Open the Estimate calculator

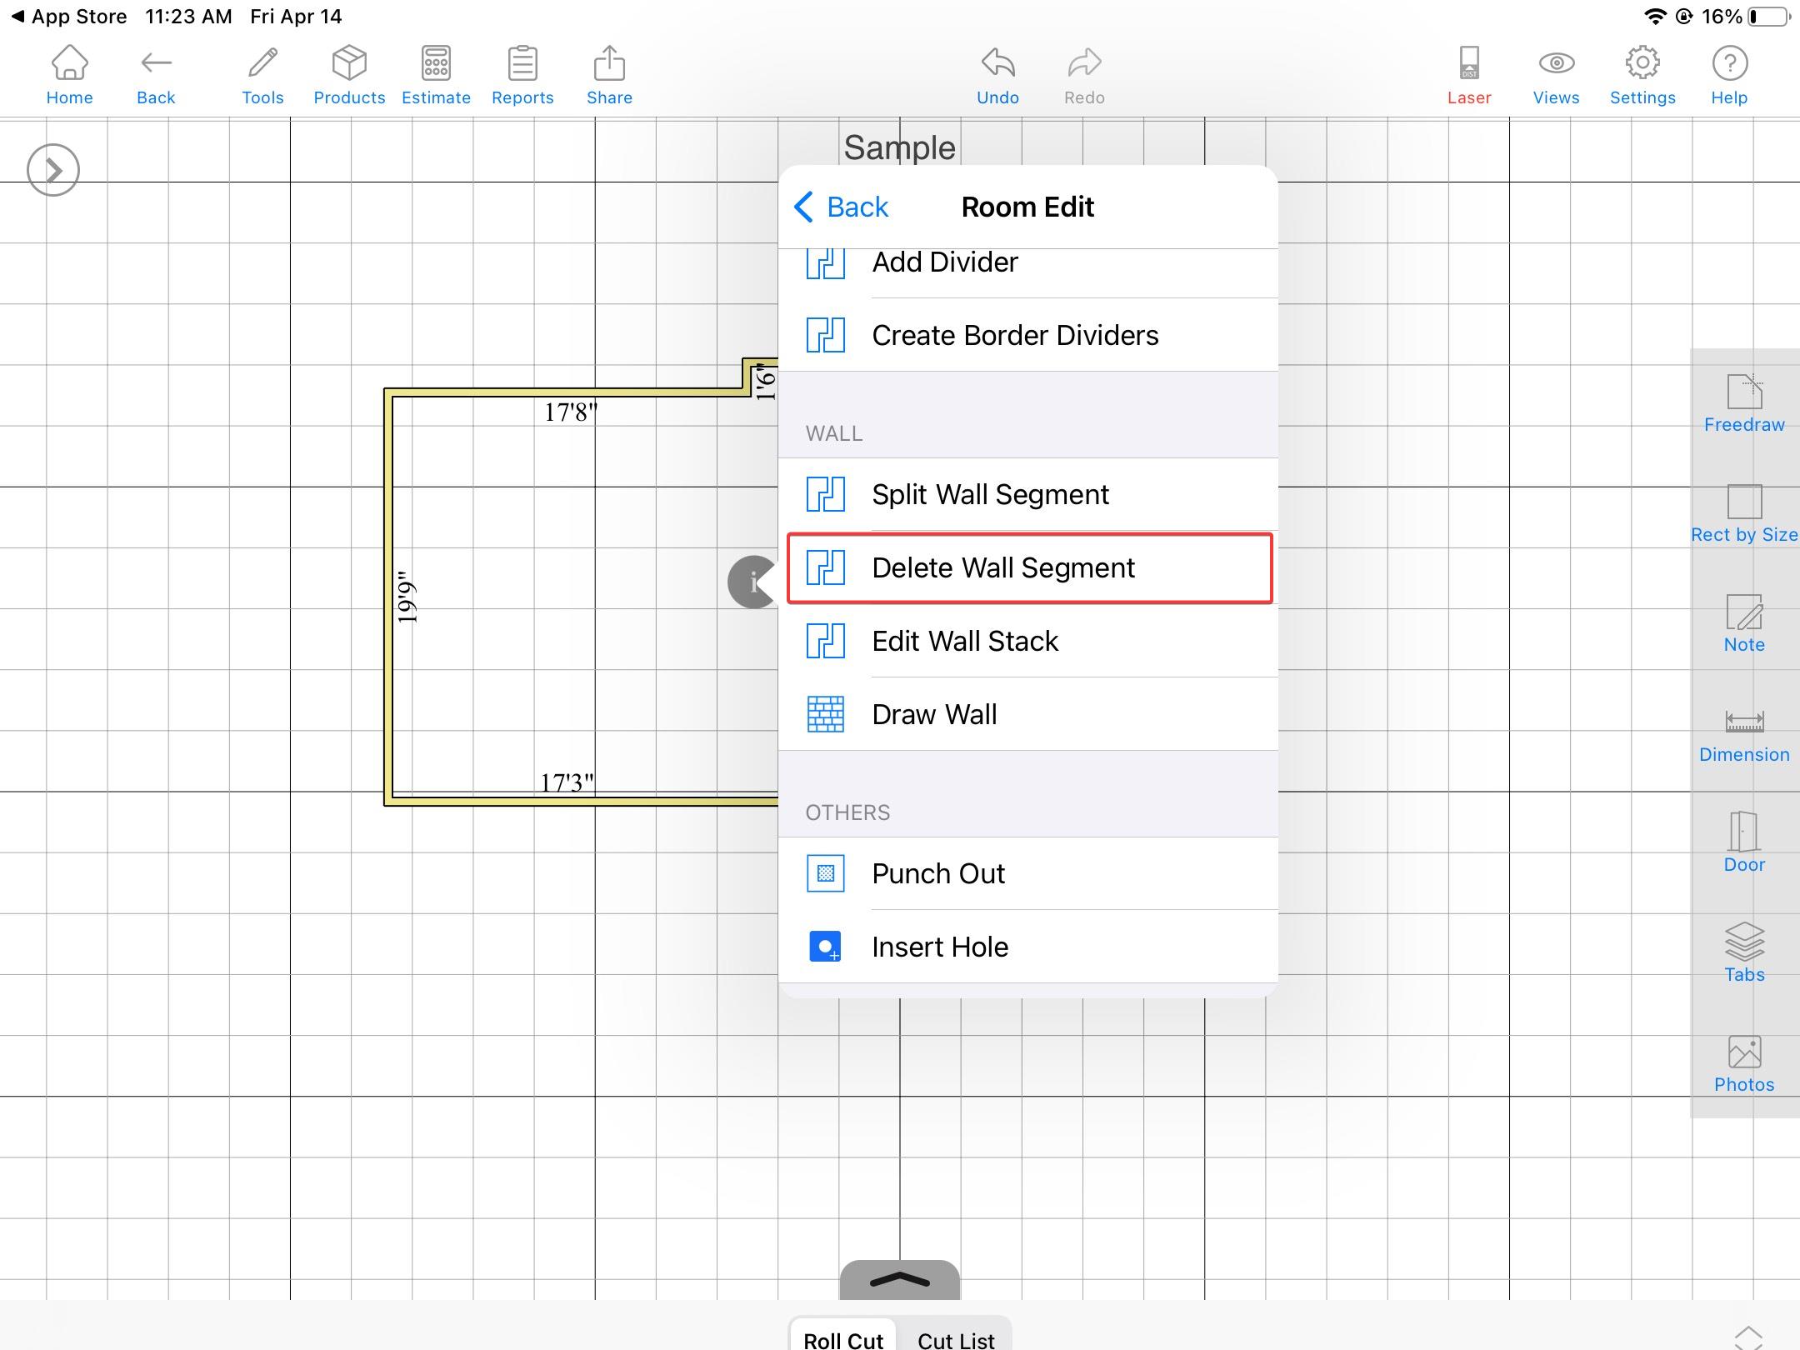(436, 75)
